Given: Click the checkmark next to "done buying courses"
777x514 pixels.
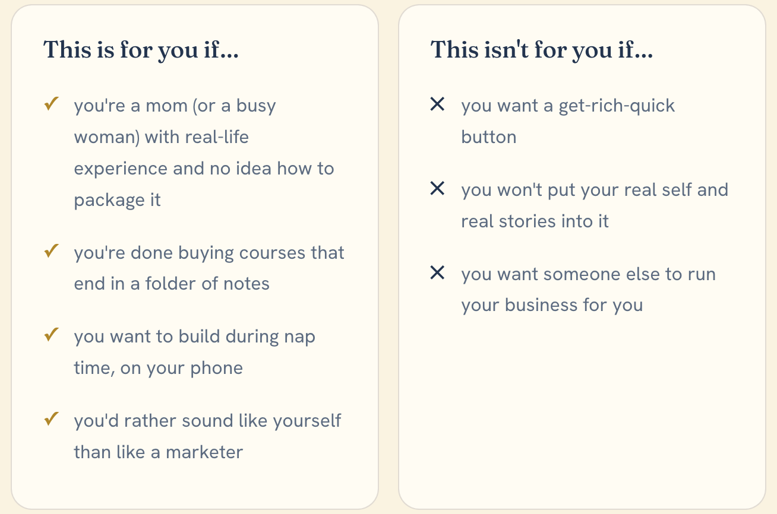Looking at the screenshot, I should (x=52, y=252).
